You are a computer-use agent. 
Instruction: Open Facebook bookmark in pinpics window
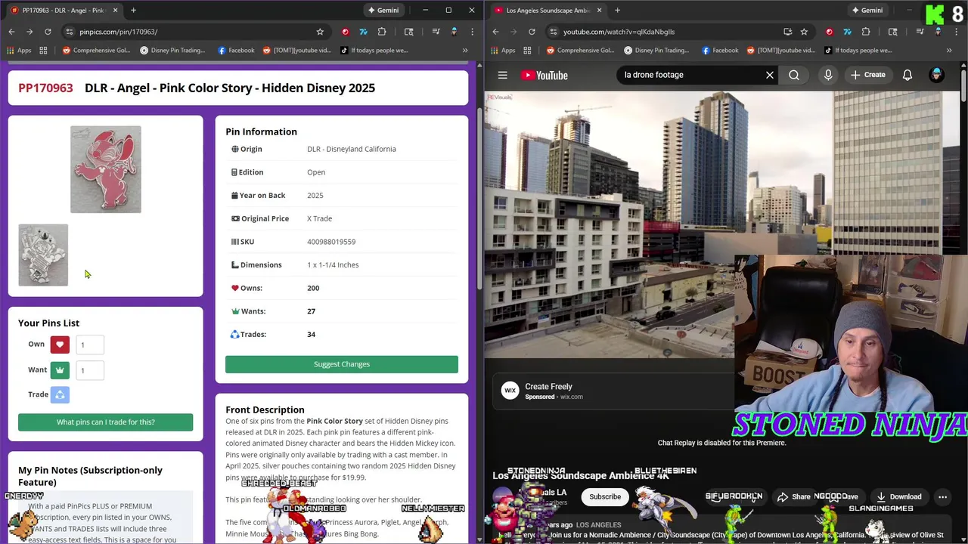point(236,51)
